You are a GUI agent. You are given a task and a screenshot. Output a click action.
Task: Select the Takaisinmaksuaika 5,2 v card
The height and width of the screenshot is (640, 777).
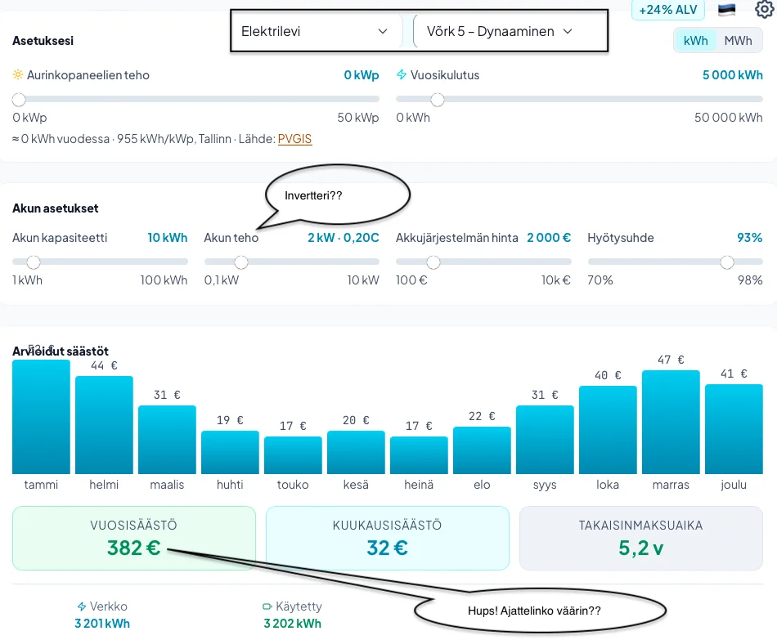[x=640, y=538]
